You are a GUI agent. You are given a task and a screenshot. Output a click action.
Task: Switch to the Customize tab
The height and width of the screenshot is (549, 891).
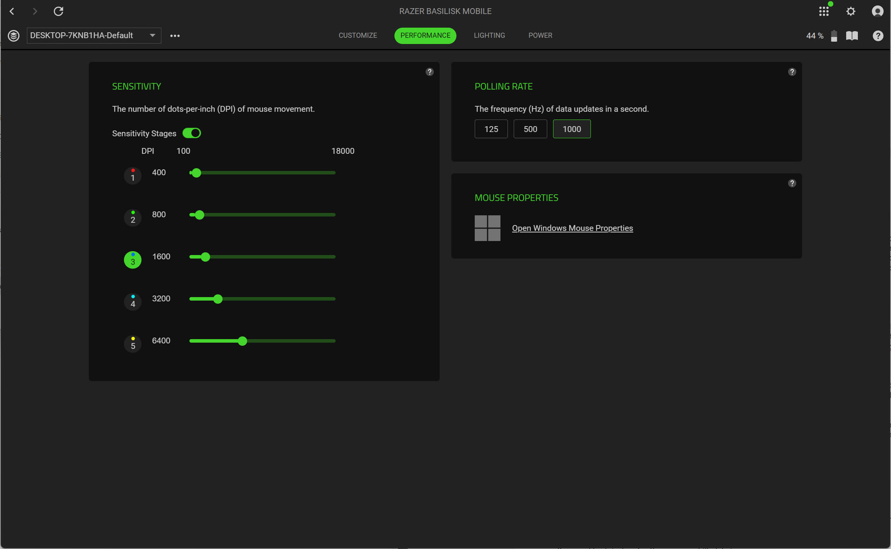point(358,35)
